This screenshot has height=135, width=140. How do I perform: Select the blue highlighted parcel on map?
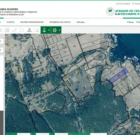118,76
